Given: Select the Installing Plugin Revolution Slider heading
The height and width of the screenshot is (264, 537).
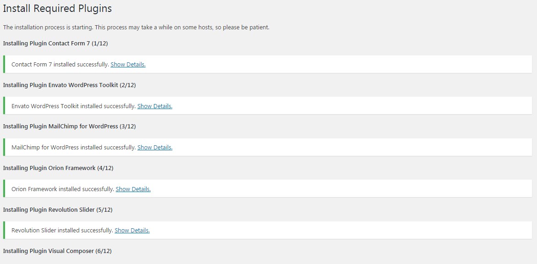Looking at the screenshot, I should (x=58, y=209).
